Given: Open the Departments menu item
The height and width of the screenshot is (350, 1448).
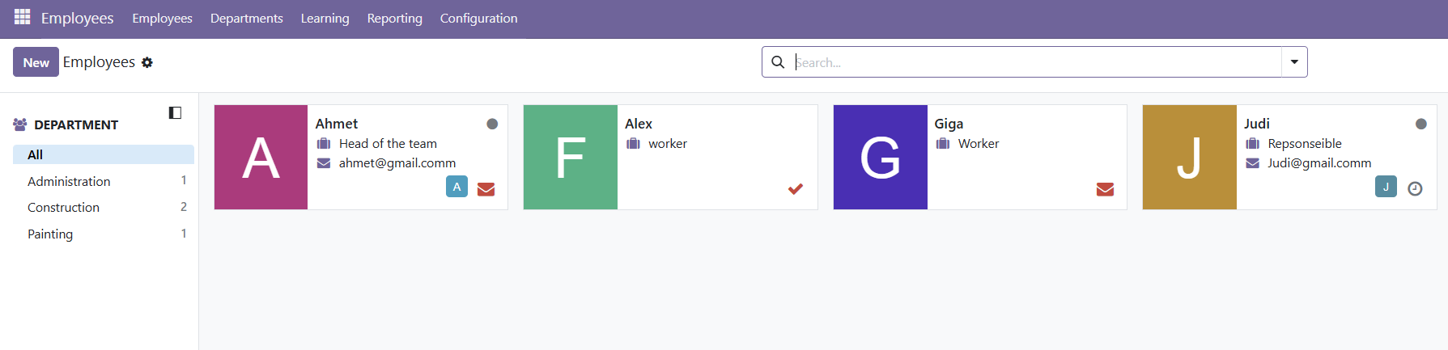Looking at the screenshot, I should point(246,18).
